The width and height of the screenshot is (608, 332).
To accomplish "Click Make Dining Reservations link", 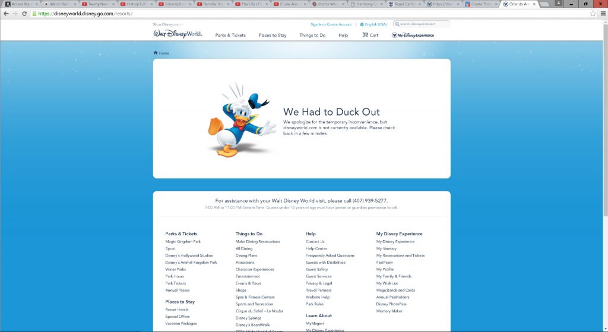I will (x=258, y=241).
